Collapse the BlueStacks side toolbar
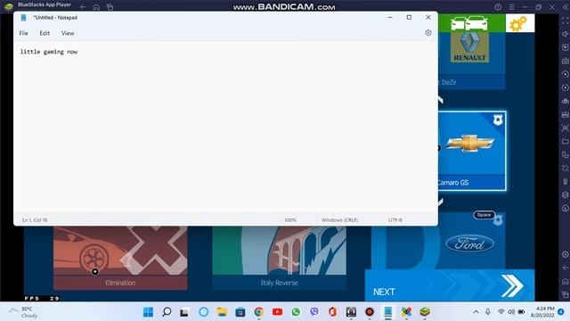Image resolution: width=570 pixels, height=321 pixels. 566,7
